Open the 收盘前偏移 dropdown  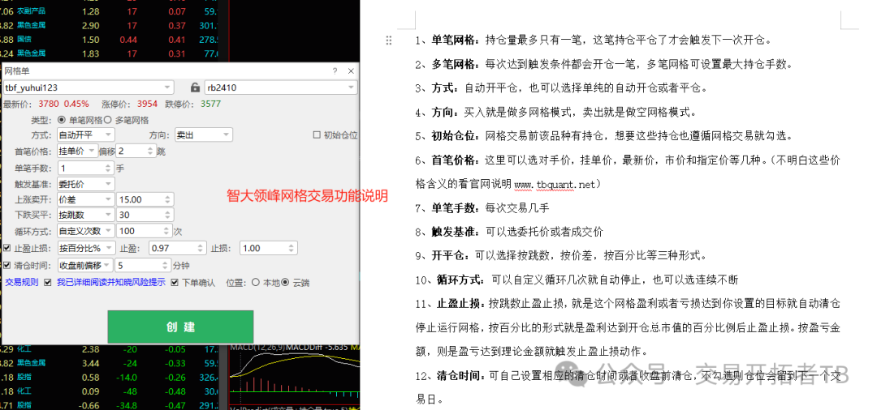click(x=86, y=266)
